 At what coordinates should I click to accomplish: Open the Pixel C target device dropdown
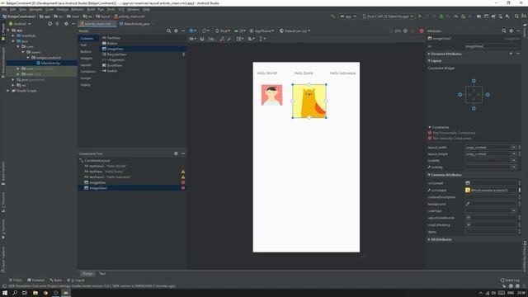(x=388, y=16)
